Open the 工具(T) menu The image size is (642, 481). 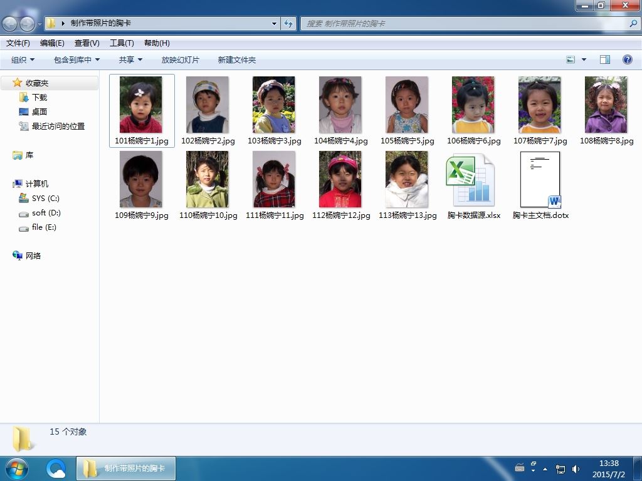122,43
